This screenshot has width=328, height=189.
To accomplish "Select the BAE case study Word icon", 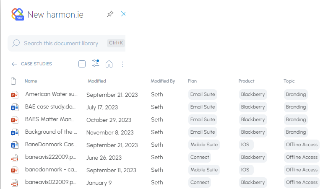I will (15, 107).
